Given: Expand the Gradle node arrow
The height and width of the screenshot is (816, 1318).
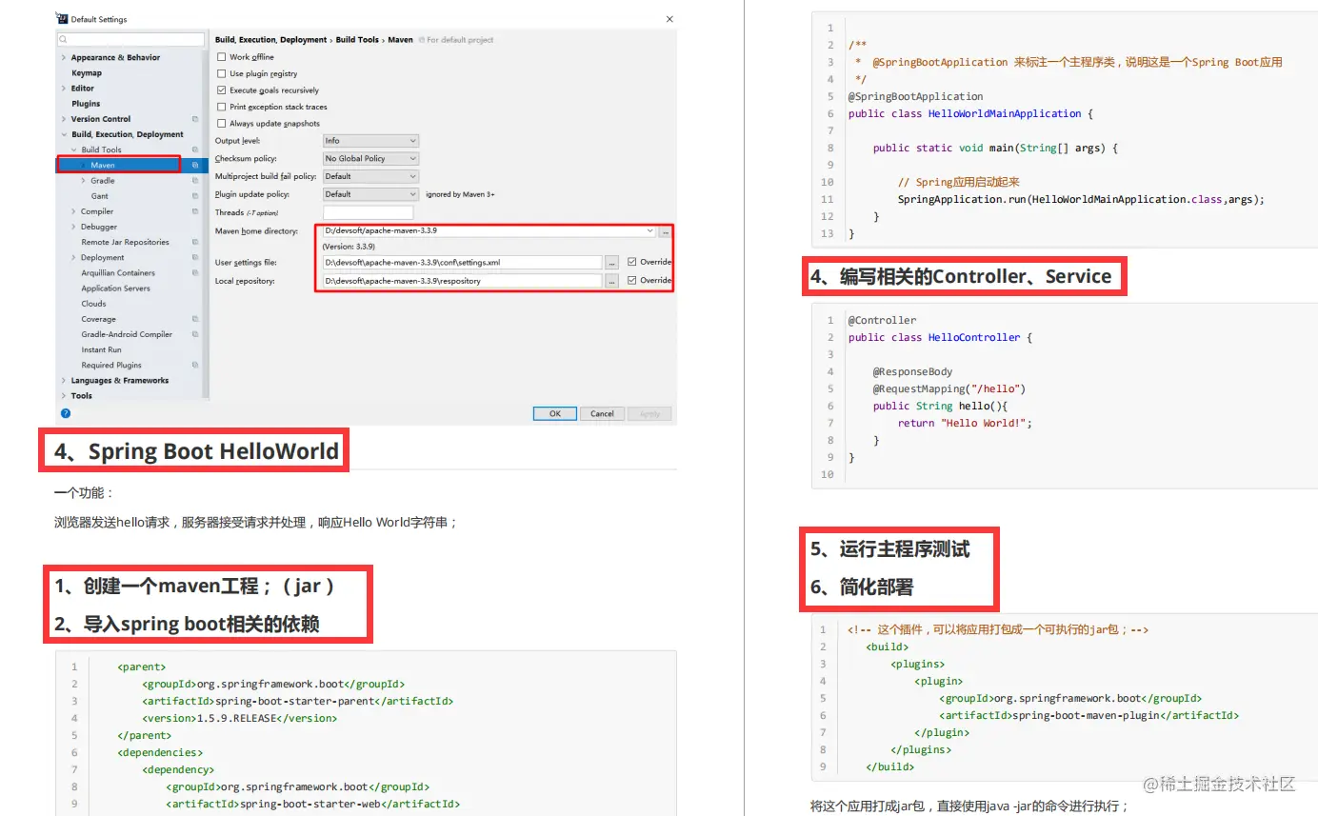Looking at the screenshot, I should 84,181.
